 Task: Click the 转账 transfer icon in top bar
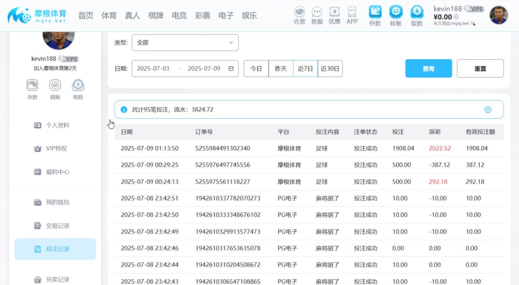click(x=395, y=14)
